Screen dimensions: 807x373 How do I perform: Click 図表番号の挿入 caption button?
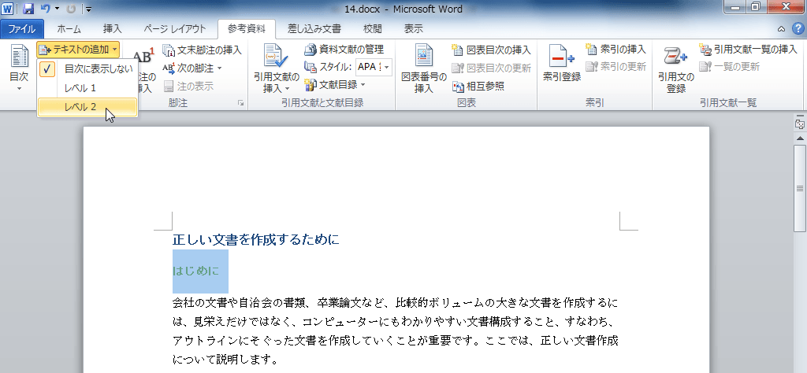tap(423, 69)
